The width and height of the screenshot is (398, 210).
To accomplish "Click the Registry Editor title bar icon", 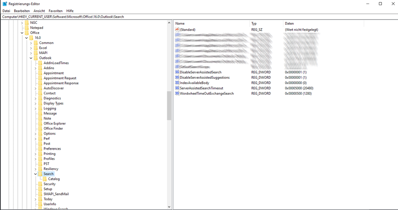I will pyautogui.click(x=4, y=4).
